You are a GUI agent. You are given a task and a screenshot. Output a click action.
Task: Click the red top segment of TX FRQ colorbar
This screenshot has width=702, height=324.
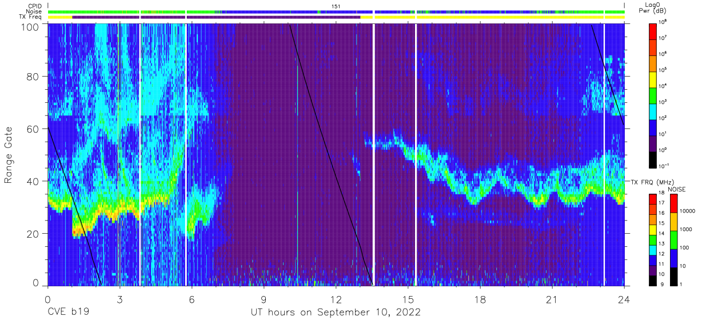click(x=654, y=198)
